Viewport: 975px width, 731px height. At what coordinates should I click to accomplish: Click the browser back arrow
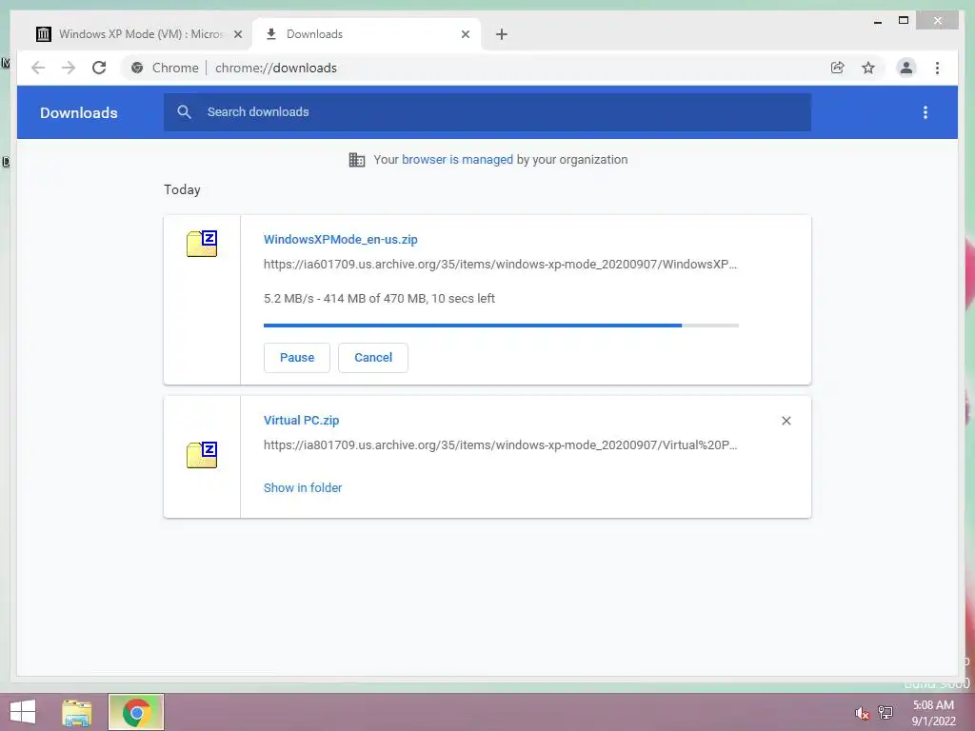pyautogui.click(x=38, y=68)
